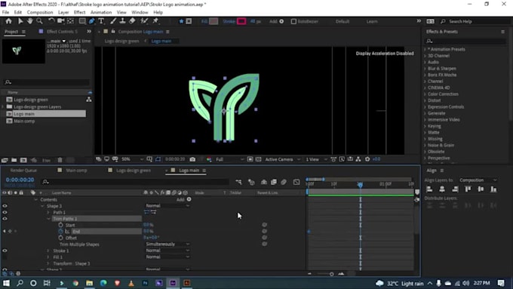Open Show Channel color management button
The image size is (513, 289).
(209, 159)
